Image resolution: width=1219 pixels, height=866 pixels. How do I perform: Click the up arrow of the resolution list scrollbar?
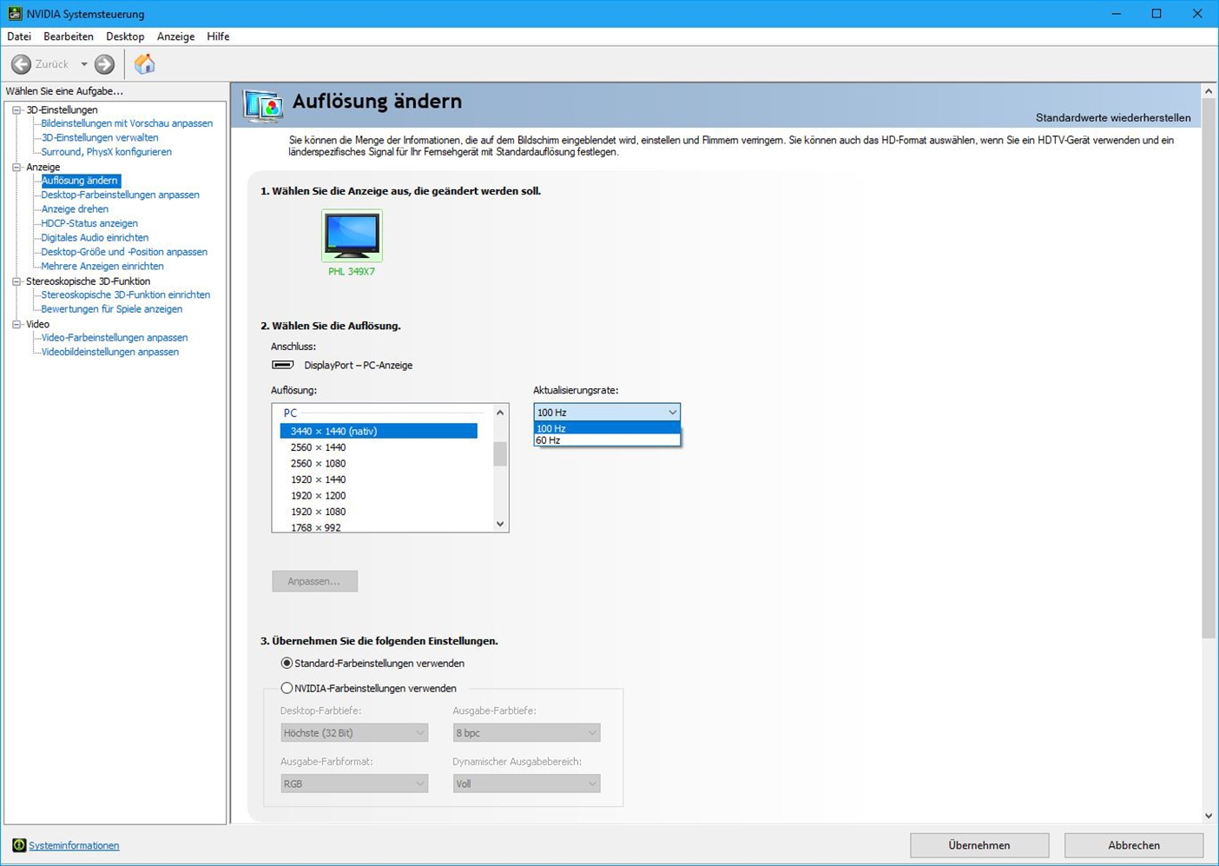click(500, 413)
